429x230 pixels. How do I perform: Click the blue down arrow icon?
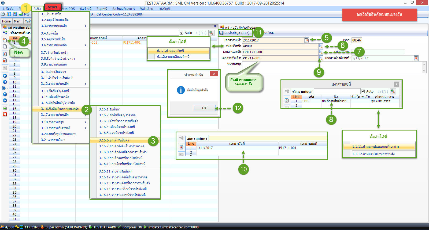point(5,100)
